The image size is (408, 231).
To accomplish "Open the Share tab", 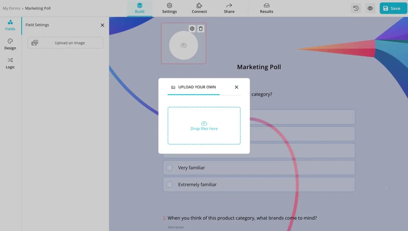I will (x=229, y=8).
